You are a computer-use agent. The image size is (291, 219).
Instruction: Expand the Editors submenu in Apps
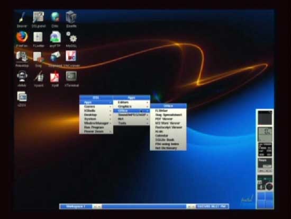click(131, 102)
